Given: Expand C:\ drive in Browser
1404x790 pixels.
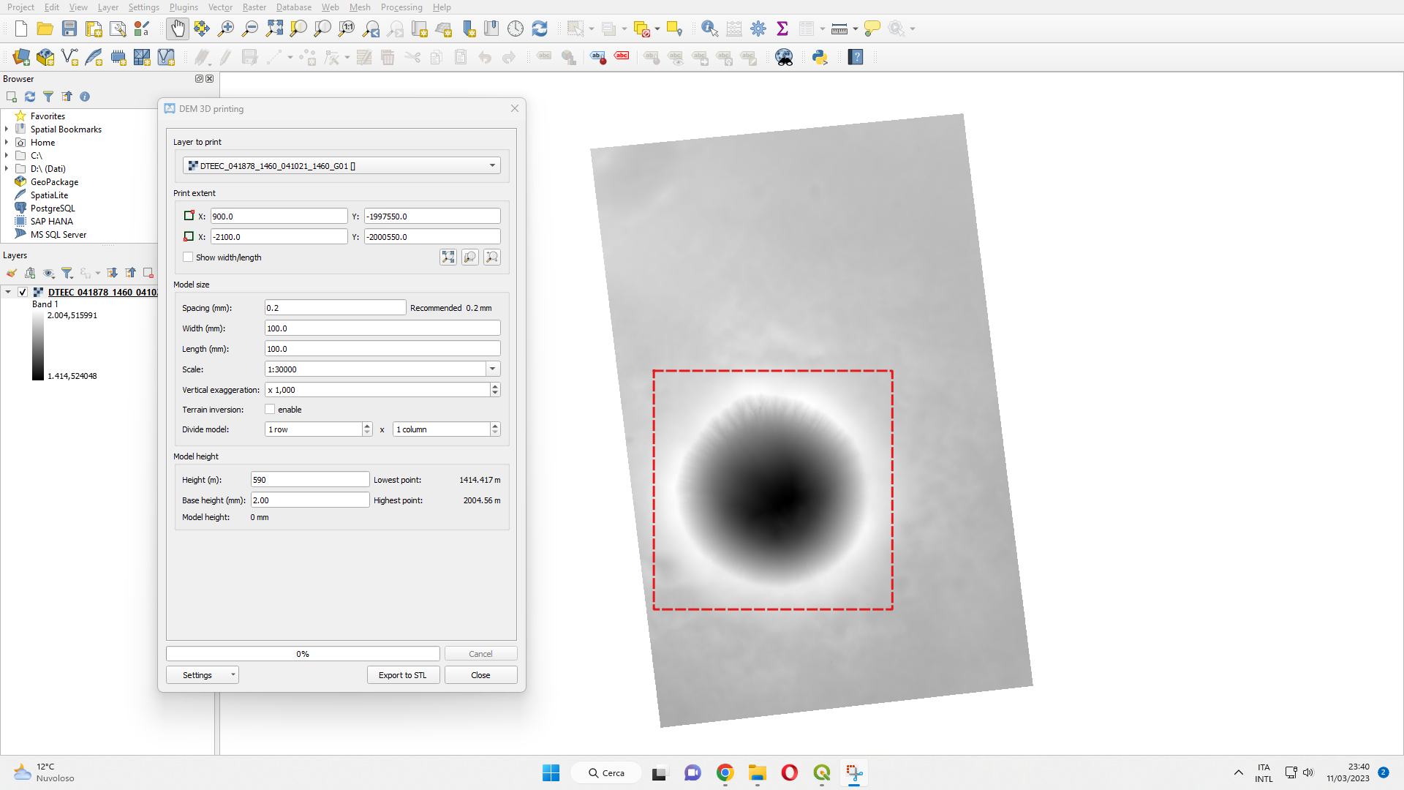Looking at the screenshot, I should pyautogui.click(x=7, y=155).
